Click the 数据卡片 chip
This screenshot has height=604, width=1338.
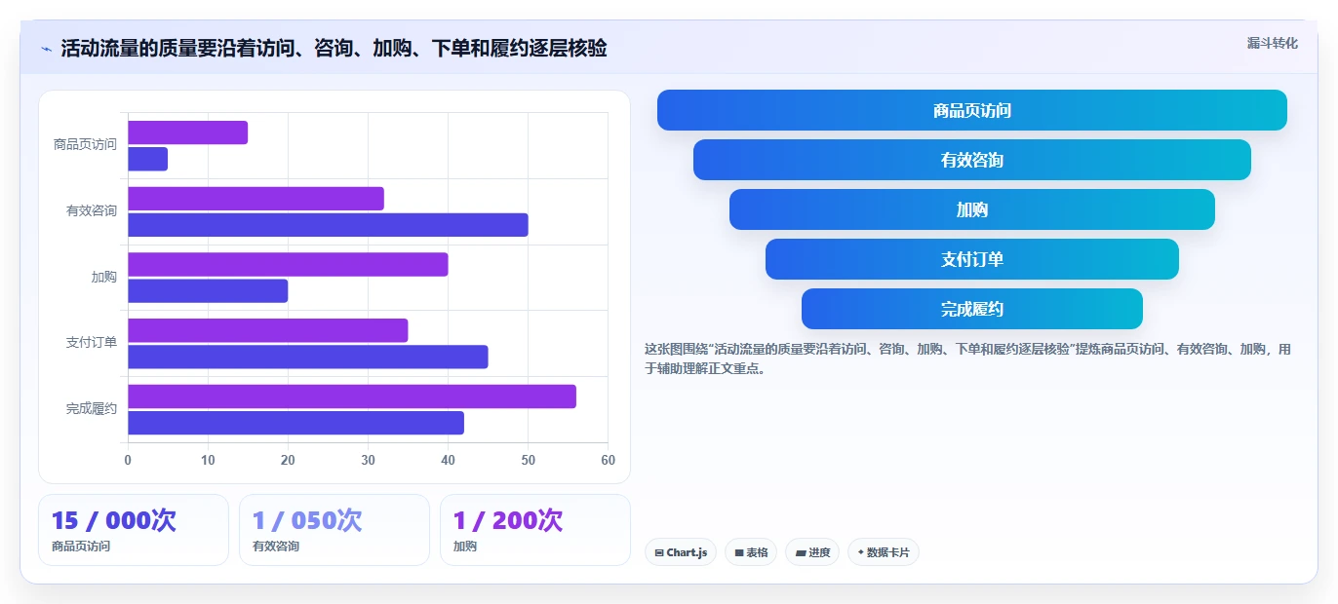(x=884, y=552)
